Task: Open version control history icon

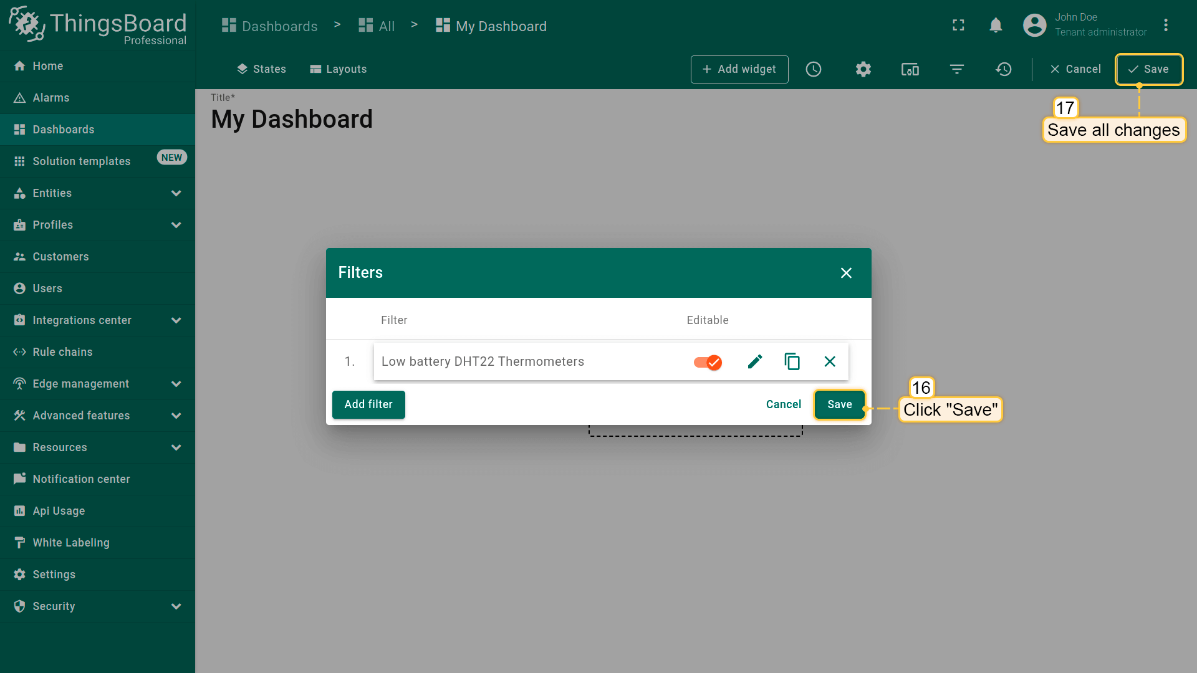Action: click(x=1004, y=69)
